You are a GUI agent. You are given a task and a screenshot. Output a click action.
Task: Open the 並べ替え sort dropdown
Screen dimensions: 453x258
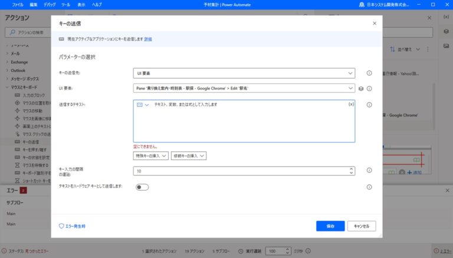pyautogui.click(x=405, y=50)
